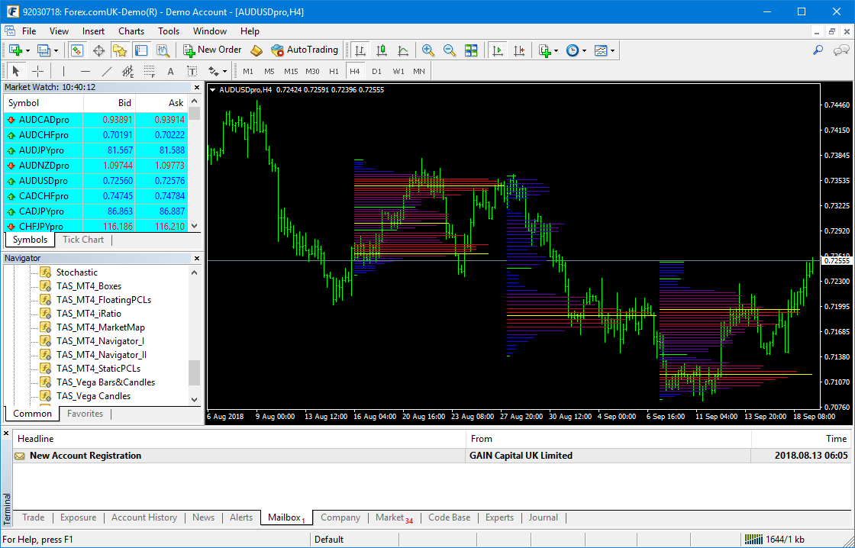Toggle the Chart Shift icon
This screenshot has width=855, height=548.
(x=519, y=50)
